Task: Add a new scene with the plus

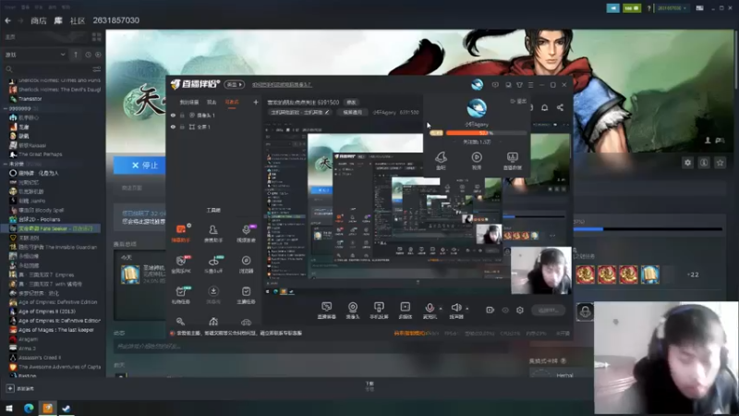Action: click(256, 102)
